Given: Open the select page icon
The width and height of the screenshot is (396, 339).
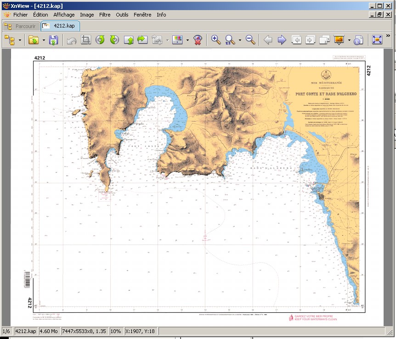Looking at the screenshot, I should [324, 40].
